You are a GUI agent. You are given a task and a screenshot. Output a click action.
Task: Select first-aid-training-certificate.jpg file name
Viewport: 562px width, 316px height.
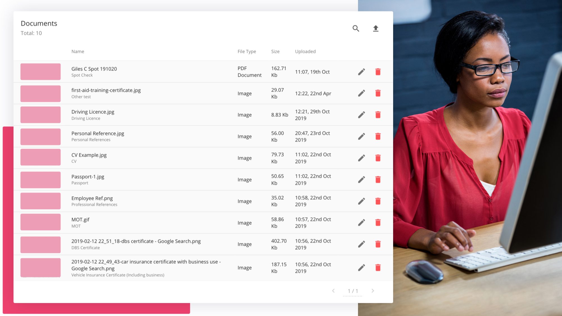106,90
